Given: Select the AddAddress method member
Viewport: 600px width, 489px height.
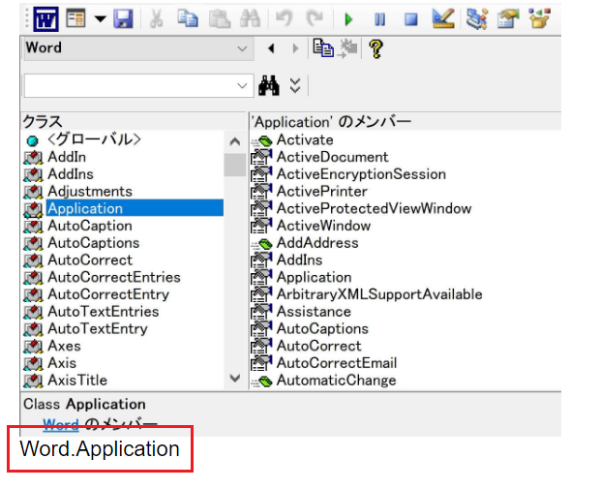Looking at the screenshot, I should click(x=317, y=243).
